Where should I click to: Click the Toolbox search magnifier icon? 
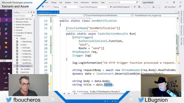click(32, 15)
